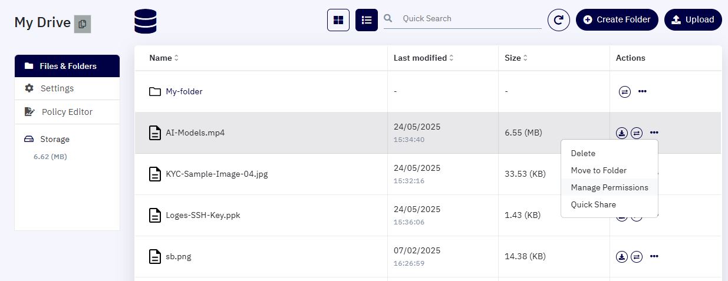This screenshot has height=281, width=728.
Task: Refresh the file listing
Action: click(559, 20)
